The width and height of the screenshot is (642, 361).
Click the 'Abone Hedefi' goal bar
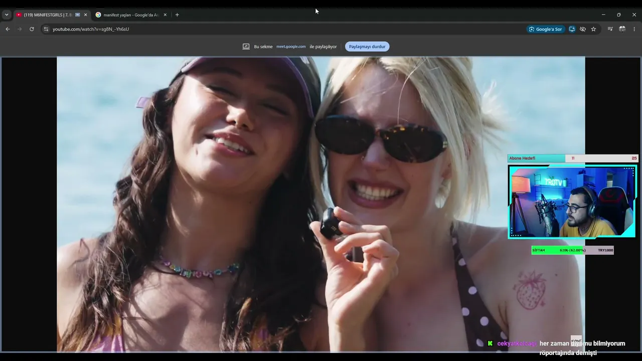[x=572, y=158]
